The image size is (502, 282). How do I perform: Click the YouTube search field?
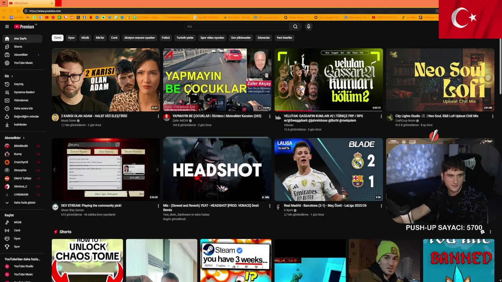[237, 27]
